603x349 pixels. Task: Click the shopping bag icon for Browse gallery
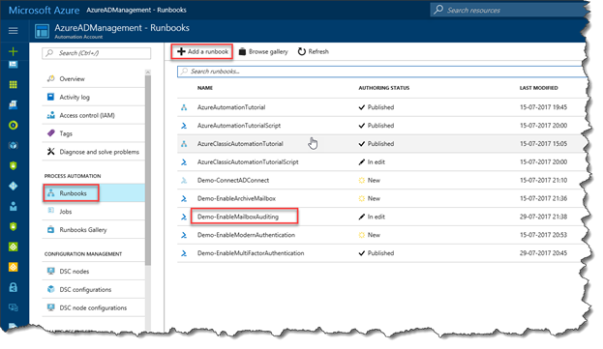click(x=242, y=51)
